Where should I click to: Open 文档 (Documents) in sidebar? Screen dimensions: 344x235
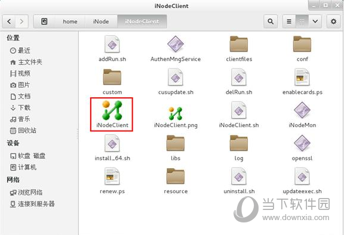pos(20,96)
